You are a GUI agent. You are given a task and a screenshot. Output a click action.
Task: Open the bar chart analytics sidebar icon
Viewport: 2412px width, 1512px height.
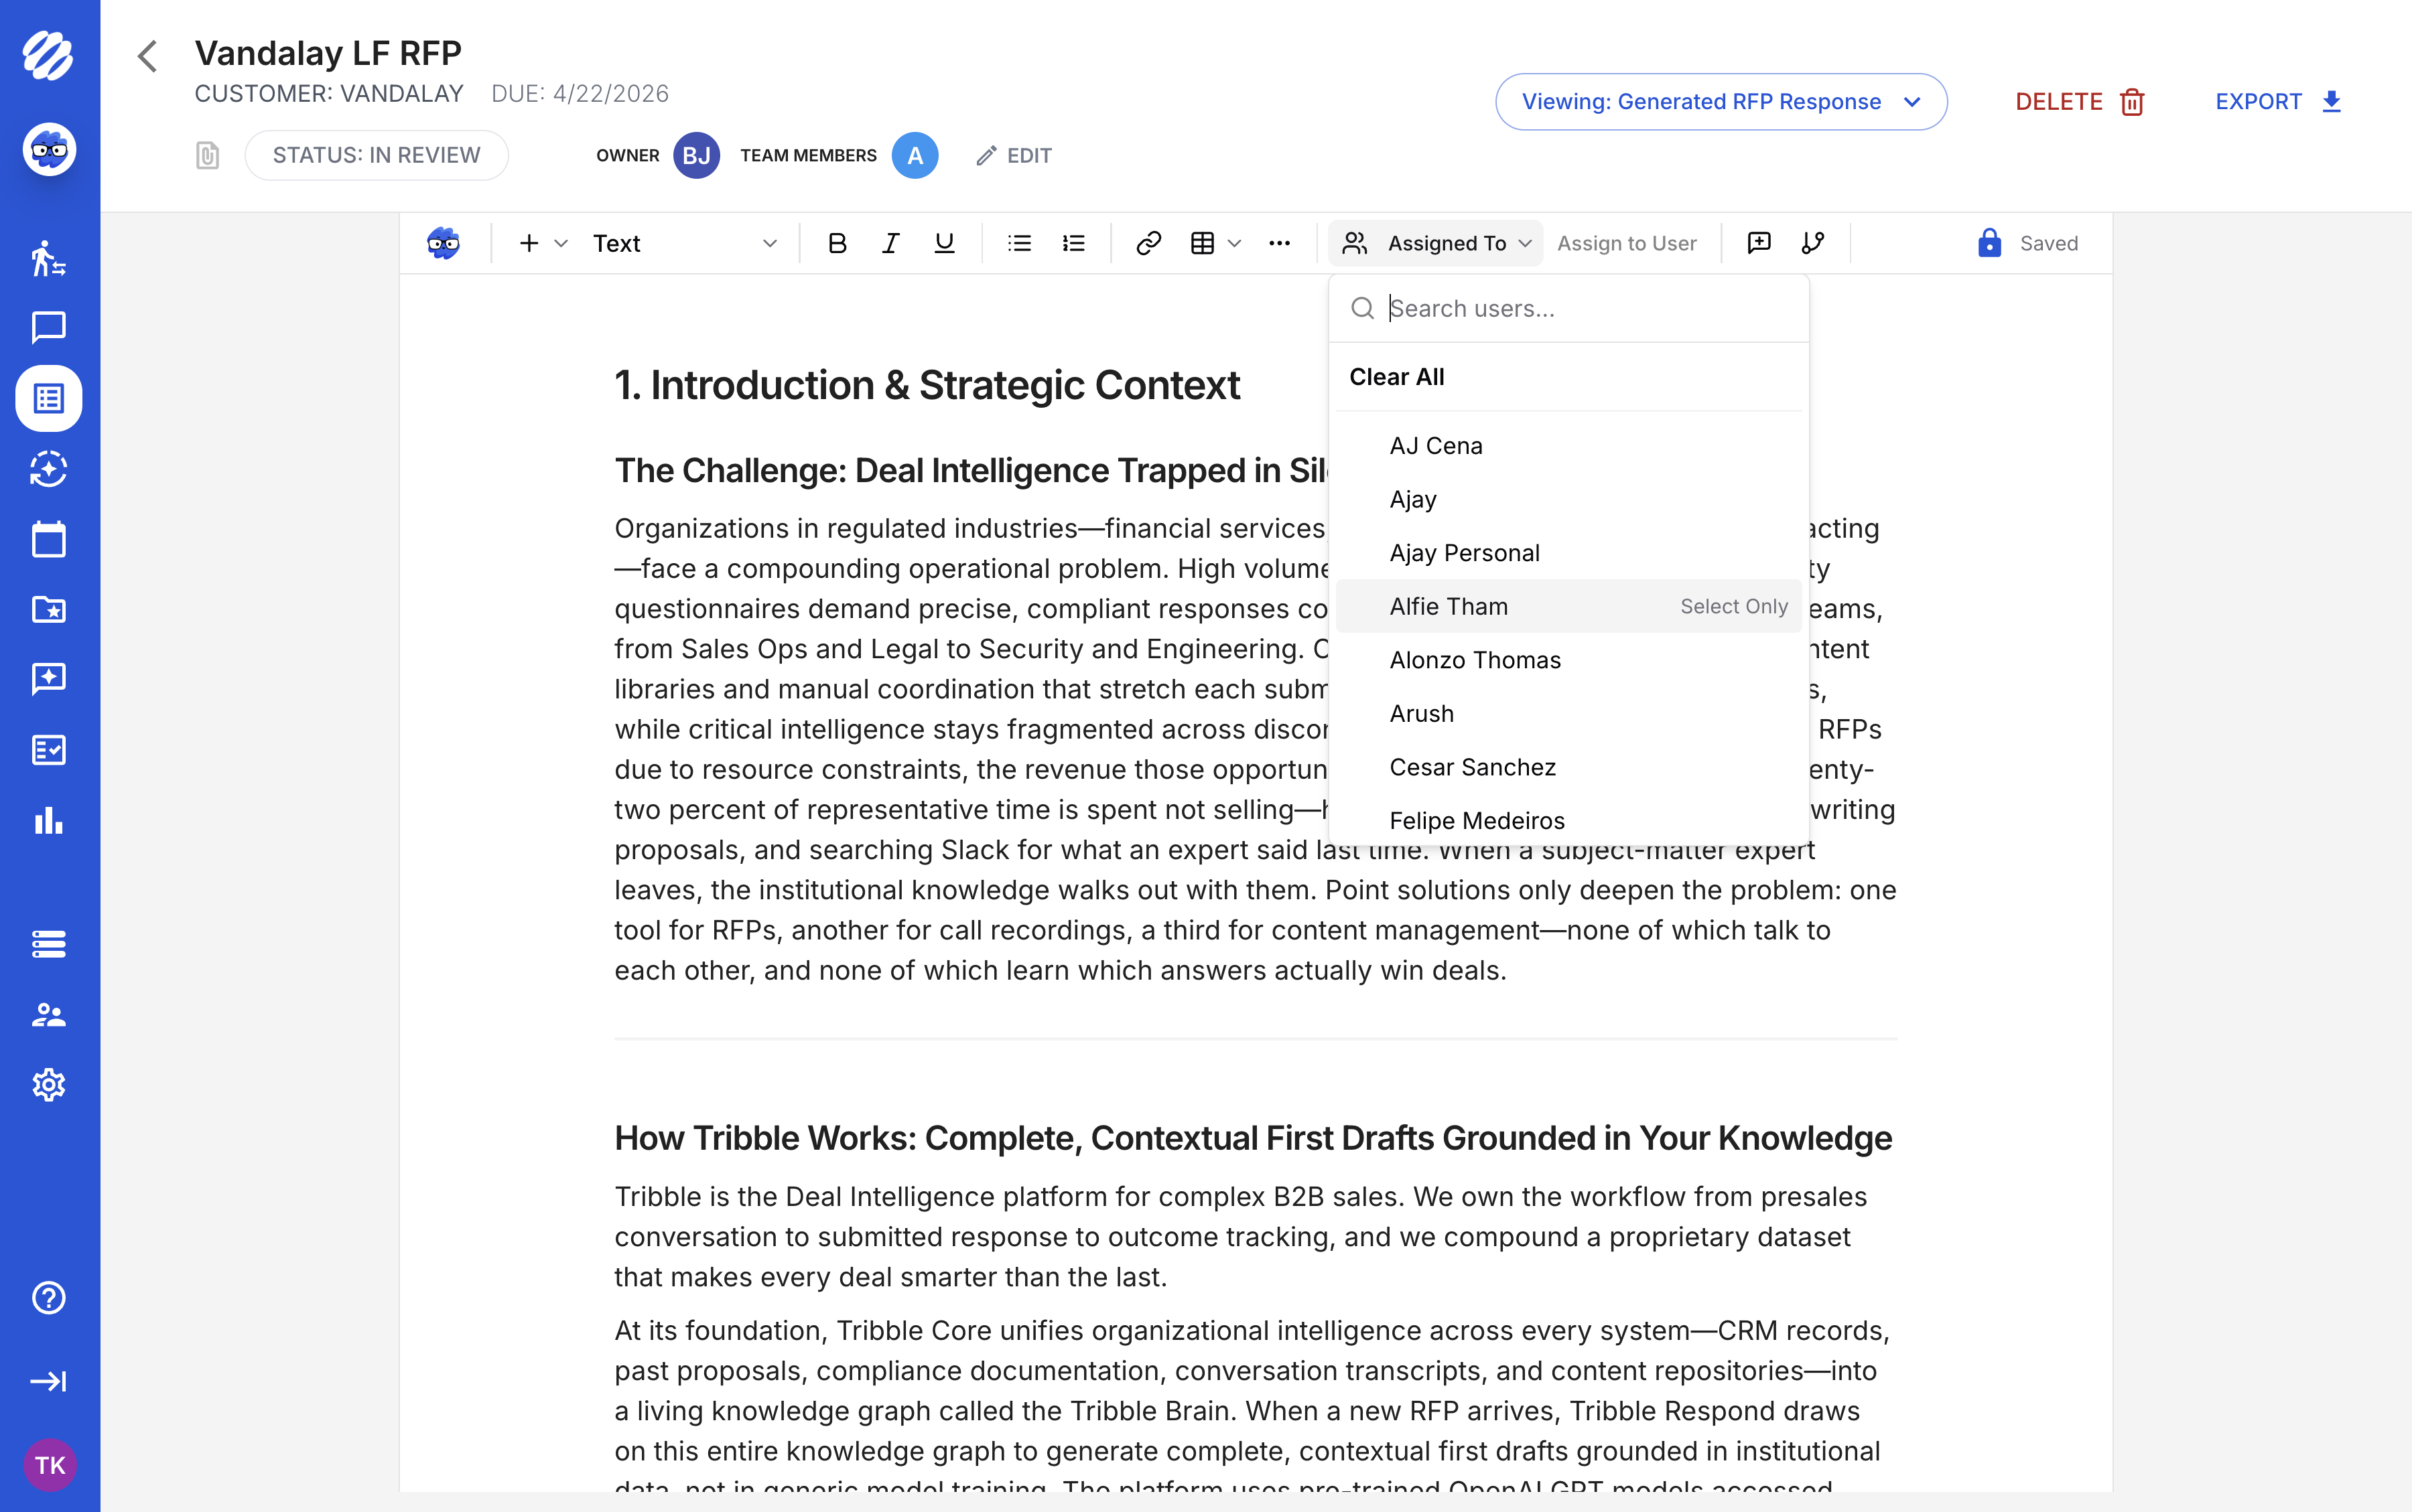coord(48,820)
